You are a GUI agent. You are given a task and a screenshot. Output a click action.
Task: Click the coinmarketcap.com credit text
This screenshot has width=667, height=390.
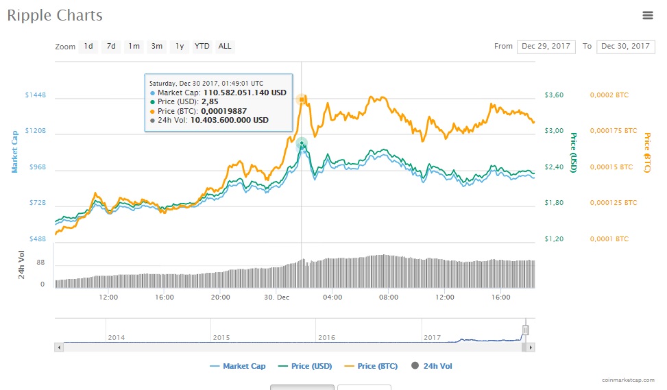coord(629,380)
